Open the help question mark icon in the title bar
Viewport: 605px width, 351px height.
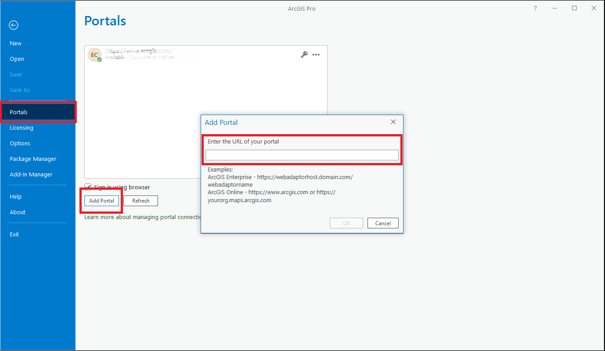[x=536, y=8]
